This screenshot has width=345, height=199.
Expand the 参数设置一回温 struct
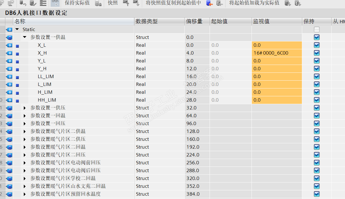point(25,116)
